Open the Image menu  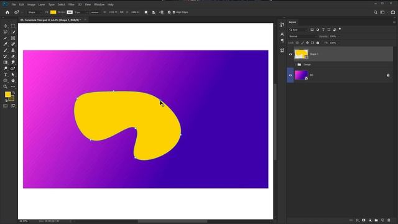click(31, 4)
